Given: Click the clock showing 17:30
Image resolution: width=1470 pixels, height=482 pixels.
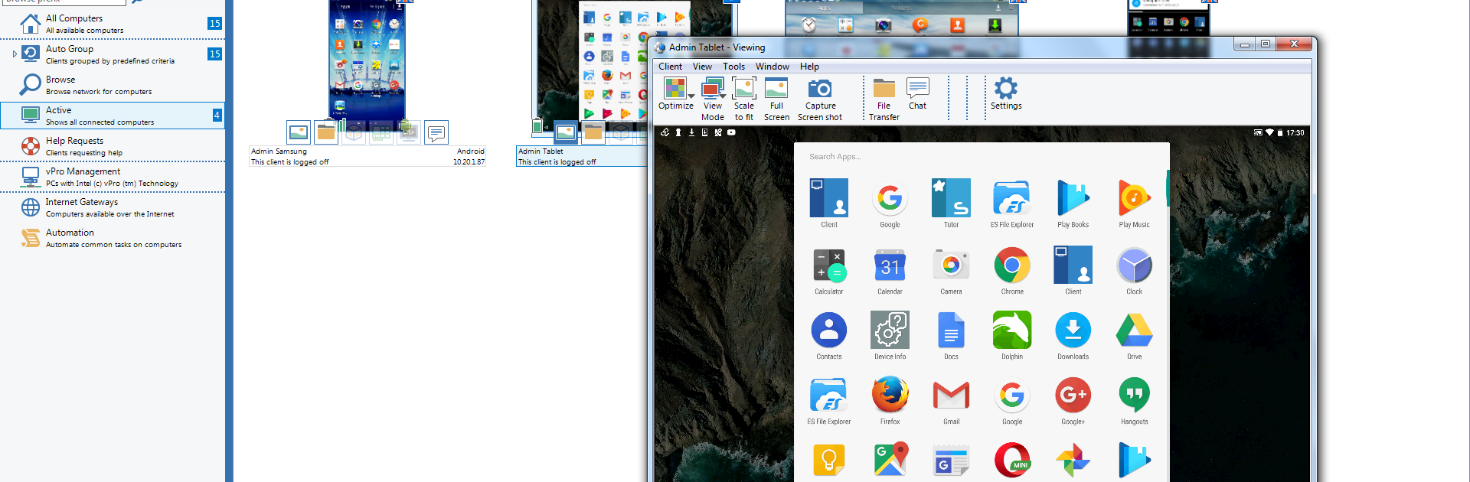Looking at the screenshot, I should click(x=1295, y=132).
